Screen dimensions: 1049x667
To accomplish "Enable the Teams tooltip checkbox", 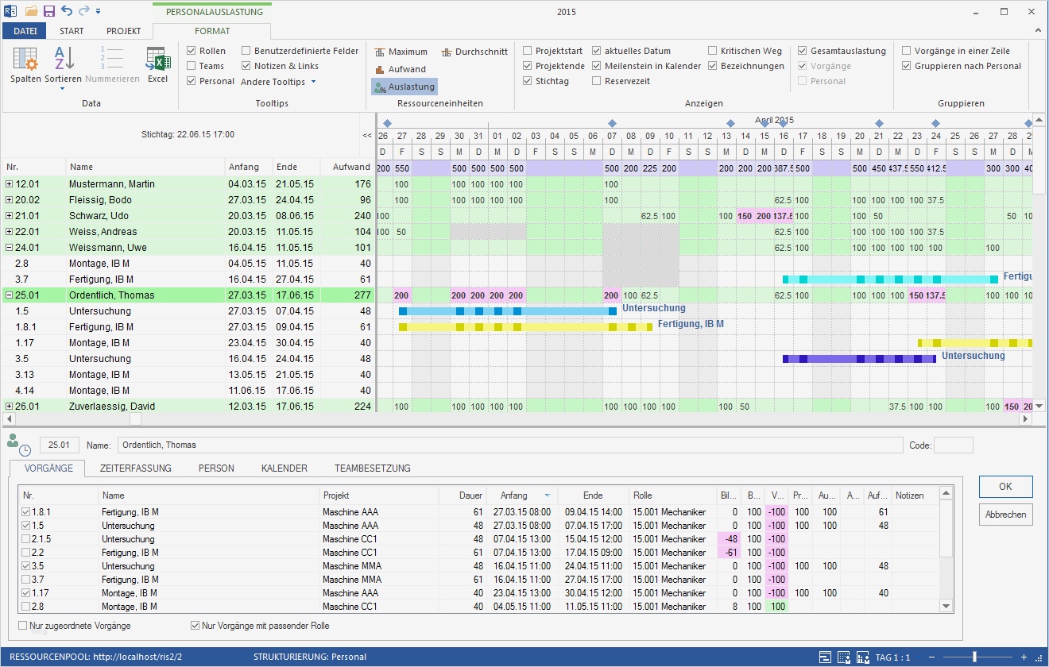I will pyautogui.click(x=191, y=65).
